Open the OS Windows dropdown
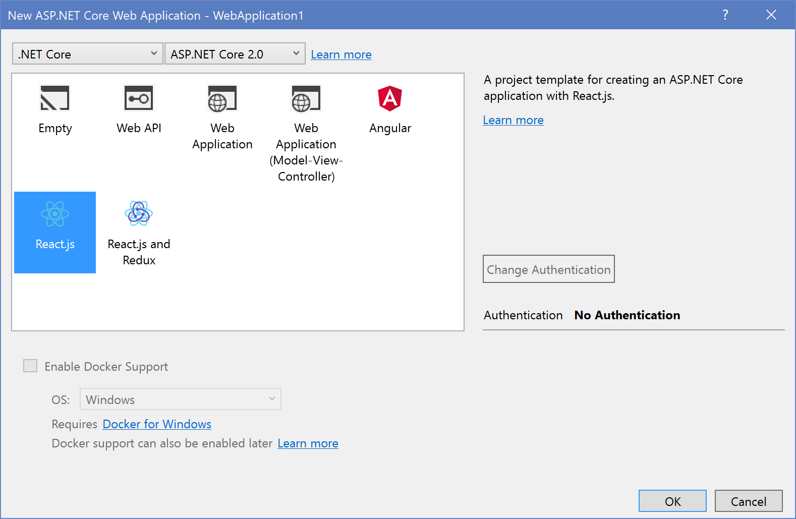 coord(180,399)
